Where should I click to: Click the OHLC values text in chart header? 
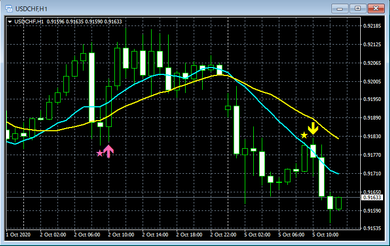(x=84, y=22)
